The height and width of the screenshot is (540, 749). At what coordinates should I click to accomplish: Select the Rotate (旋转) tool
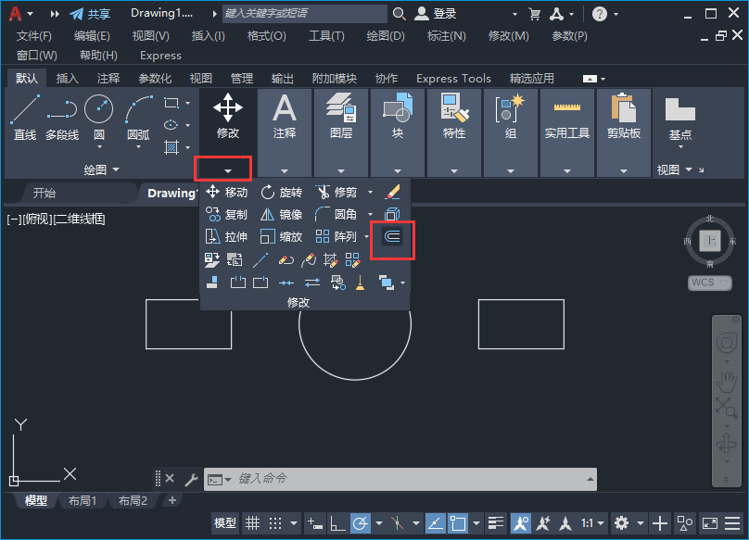coord(282,193)
